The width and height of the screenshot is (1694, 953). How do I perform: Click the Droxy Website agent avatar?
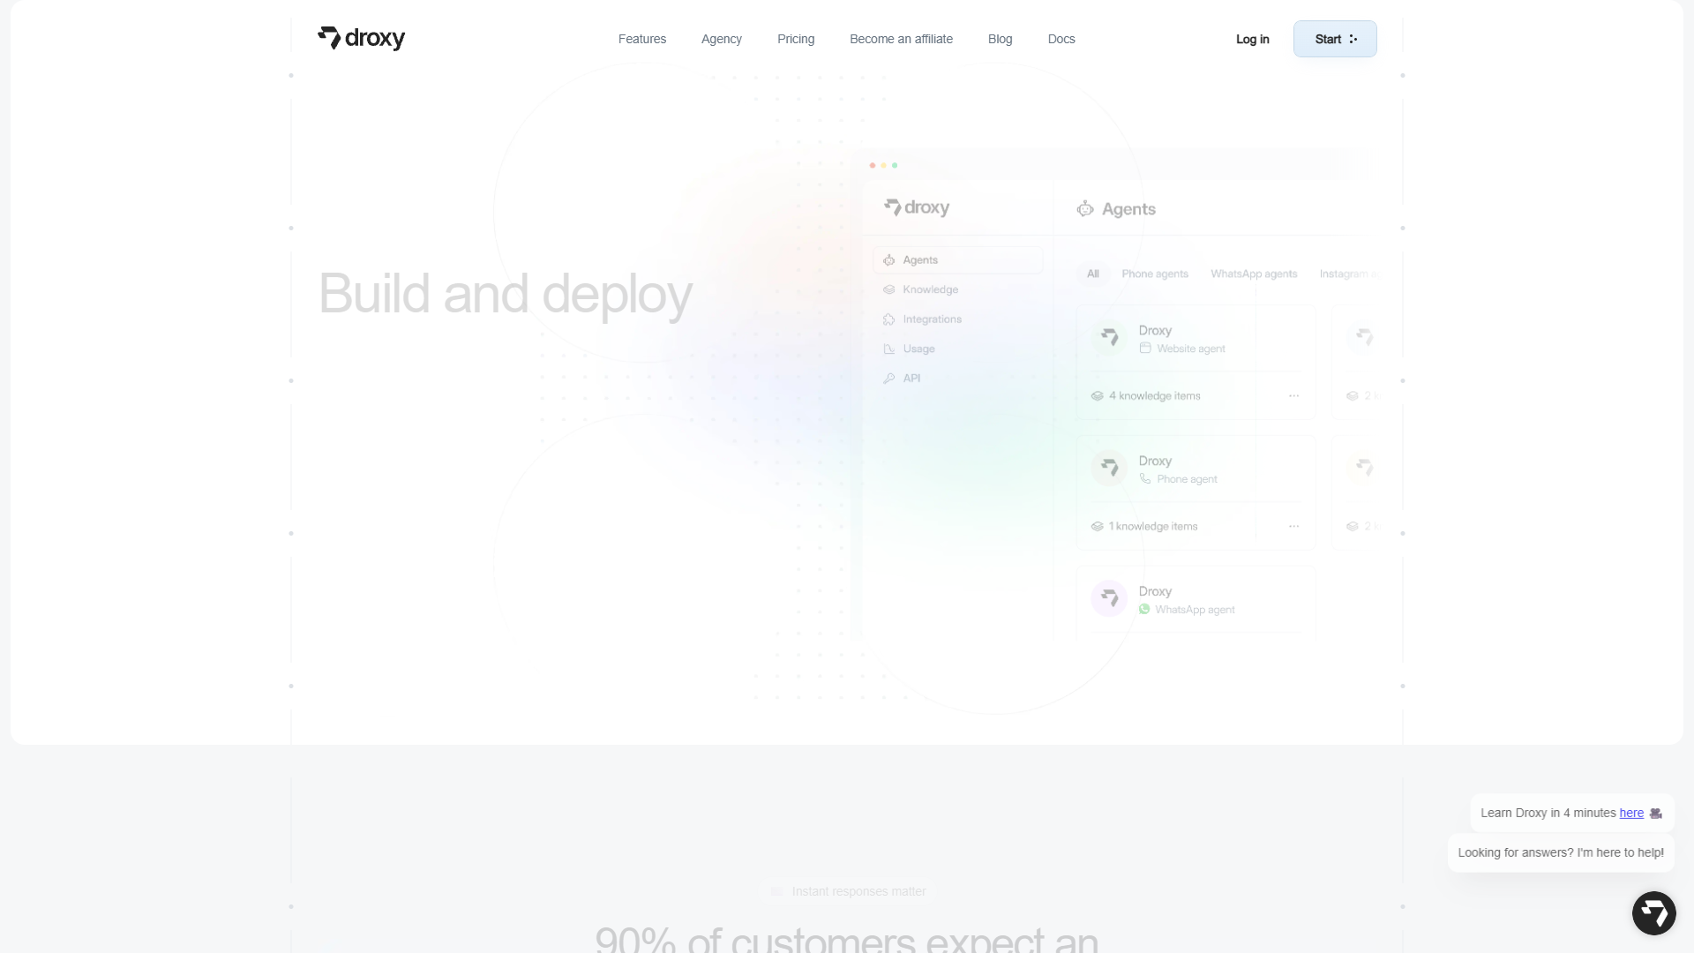click(1109, 337)
